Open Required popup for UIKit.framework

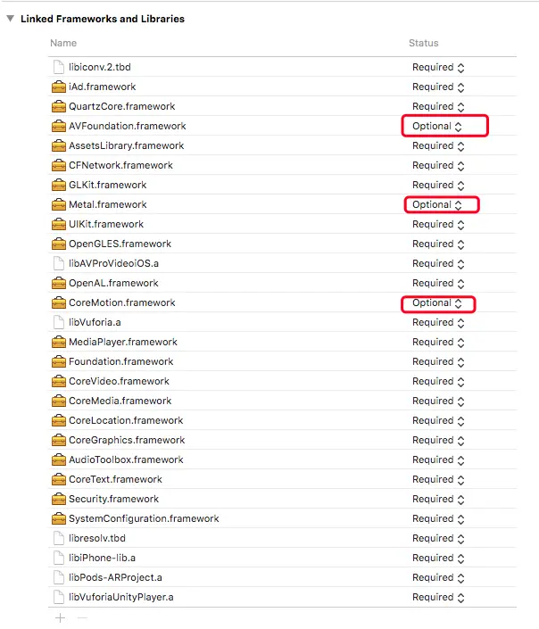(x=438, y=225)
